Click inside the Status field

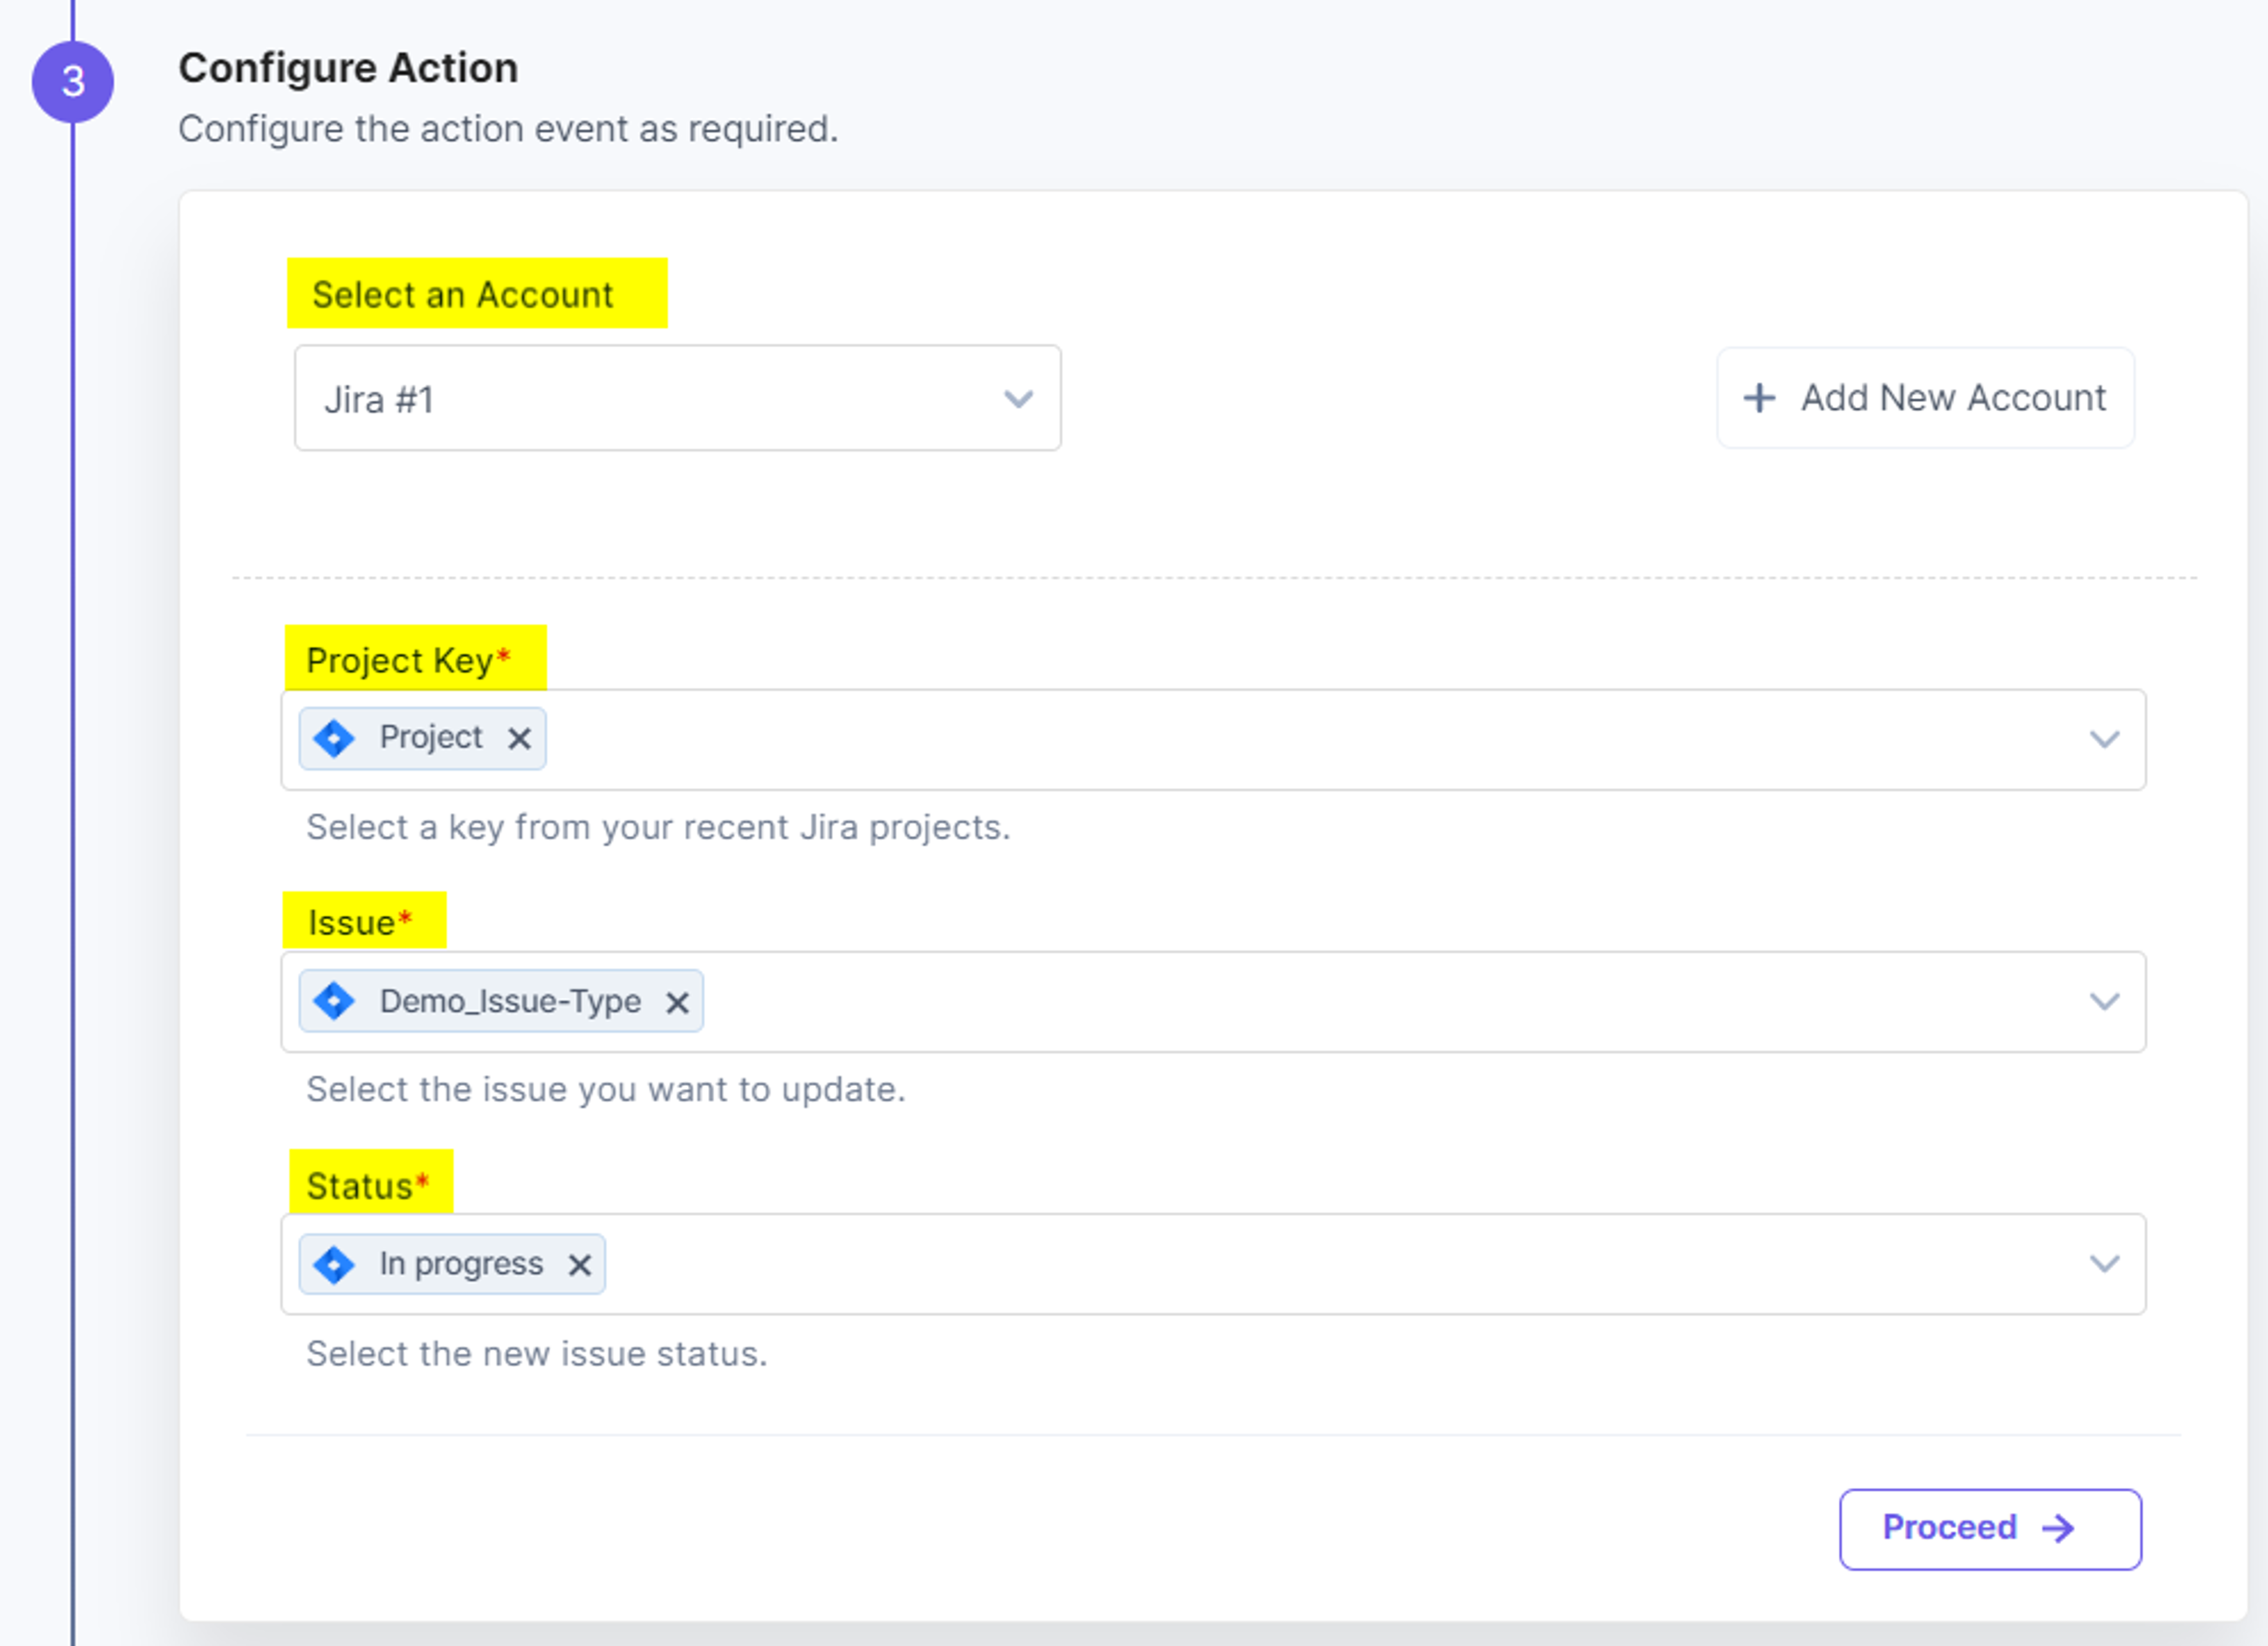(x=1213, y=1264)
